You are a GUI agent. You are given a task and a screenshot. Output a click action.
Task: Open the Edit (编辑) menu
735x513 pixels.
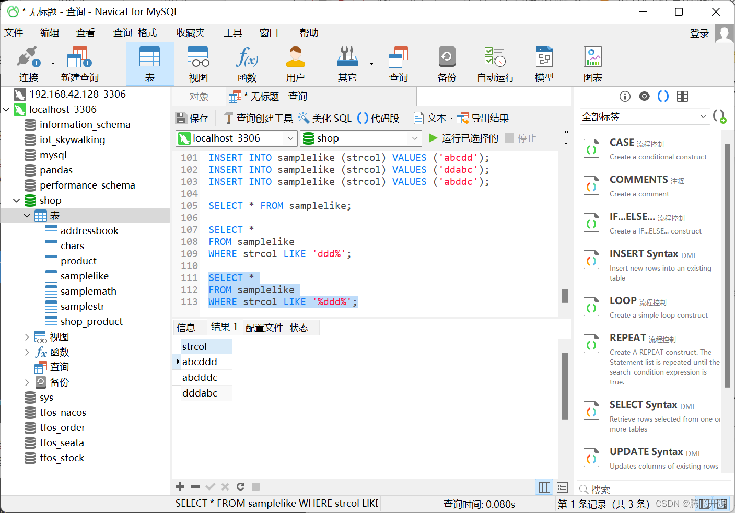[50, 32]
